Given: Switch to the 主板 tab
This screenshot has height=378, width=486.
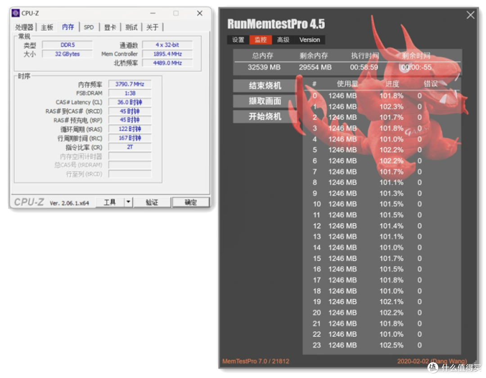Looking at the screenshot, I should click(47, 27).
